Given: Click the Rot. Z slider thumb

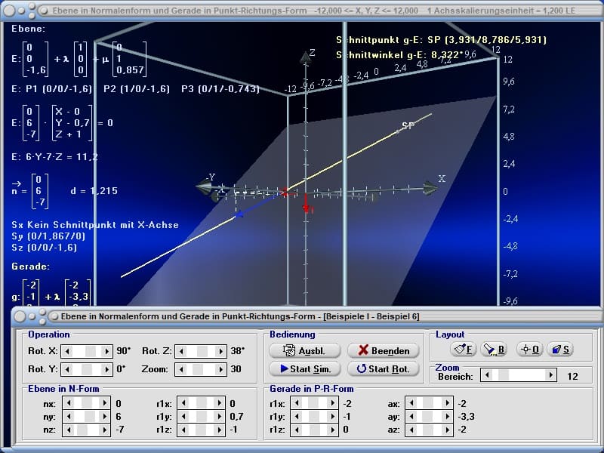Looking at the screenshot, I should pos(202,351).
